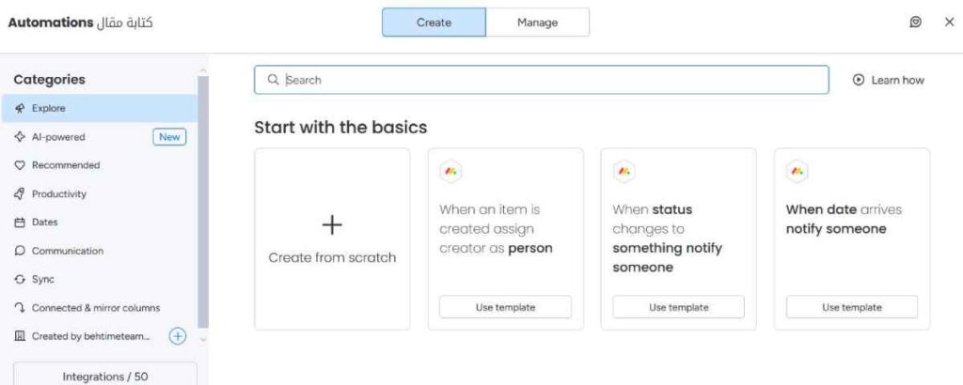The height and width of the screenshot is (385, 963).
Task: Select the Create tab
Action: pos(434,23)
